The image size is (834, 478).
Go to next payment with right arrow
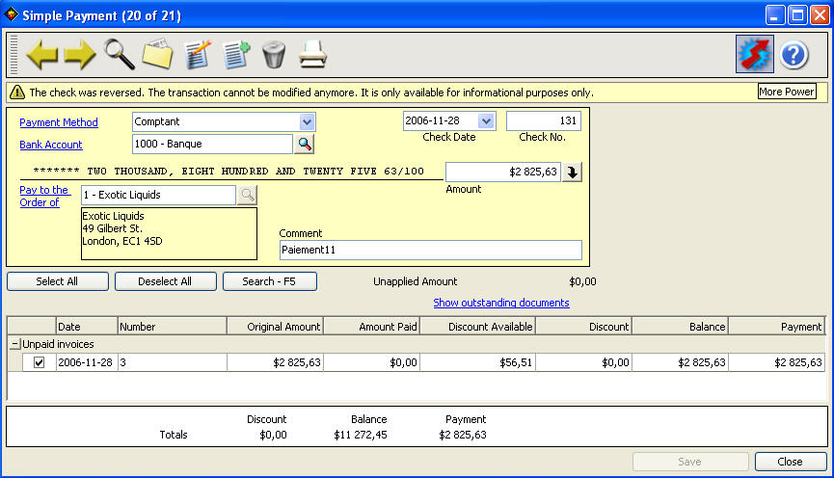[x=80, y=55]
